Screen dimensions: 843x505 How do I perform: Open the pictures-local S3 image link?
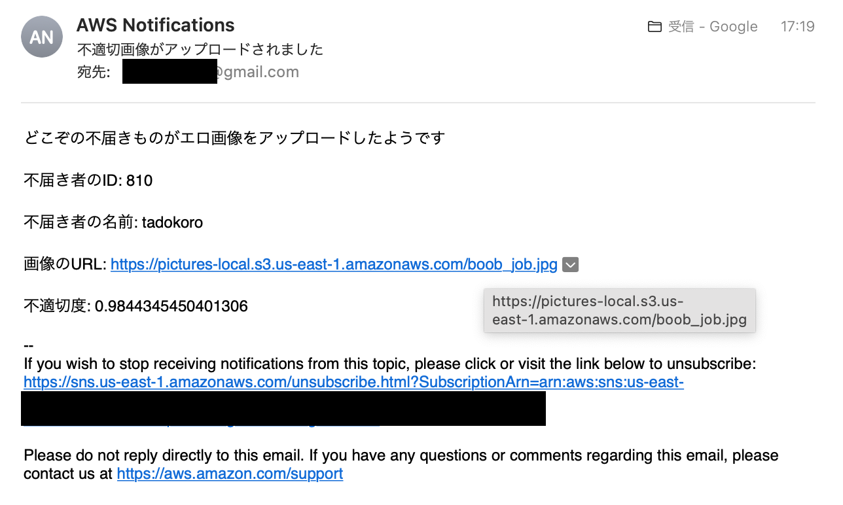(x=334, y=265)
